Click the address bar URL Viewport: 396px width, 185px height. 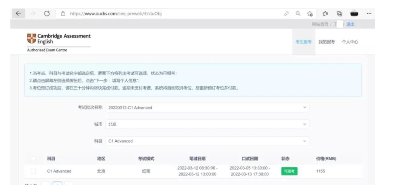[x=116, y=14]
